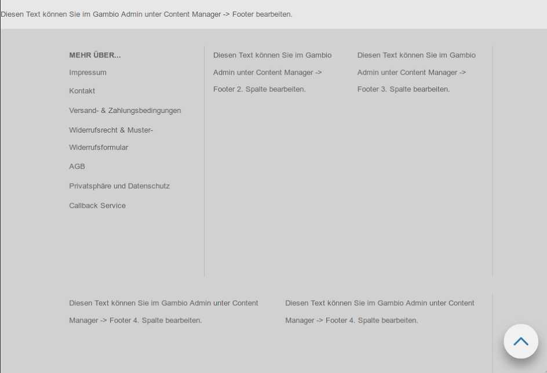Image resolution: width=547 pixels, height=373 pixels.
Task: Open the Impressum link
Action: tap(87, 72)
